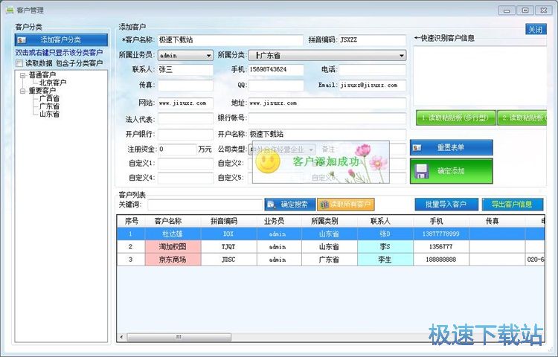Open the 所属分类 dropdown
This screenshot has height=357, width=558.
(327, 55)
